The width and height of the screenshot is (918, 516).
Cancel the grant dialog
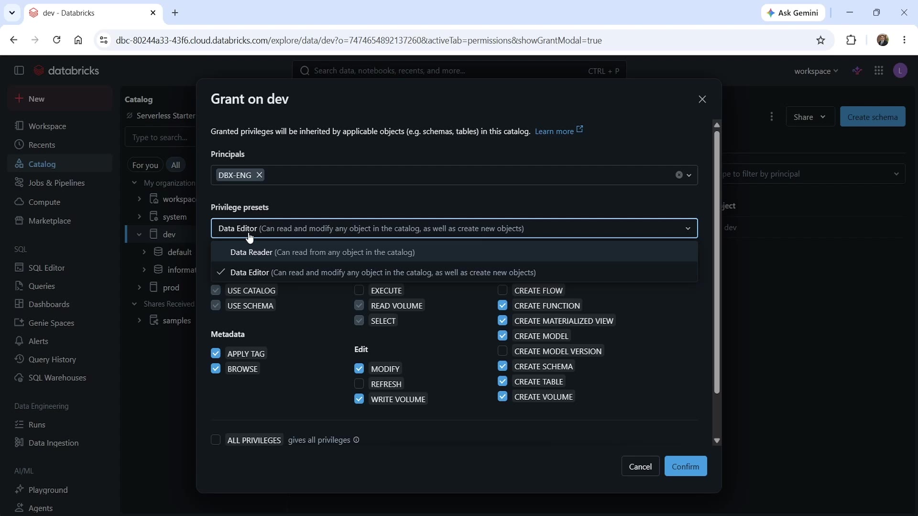(640, 466)
